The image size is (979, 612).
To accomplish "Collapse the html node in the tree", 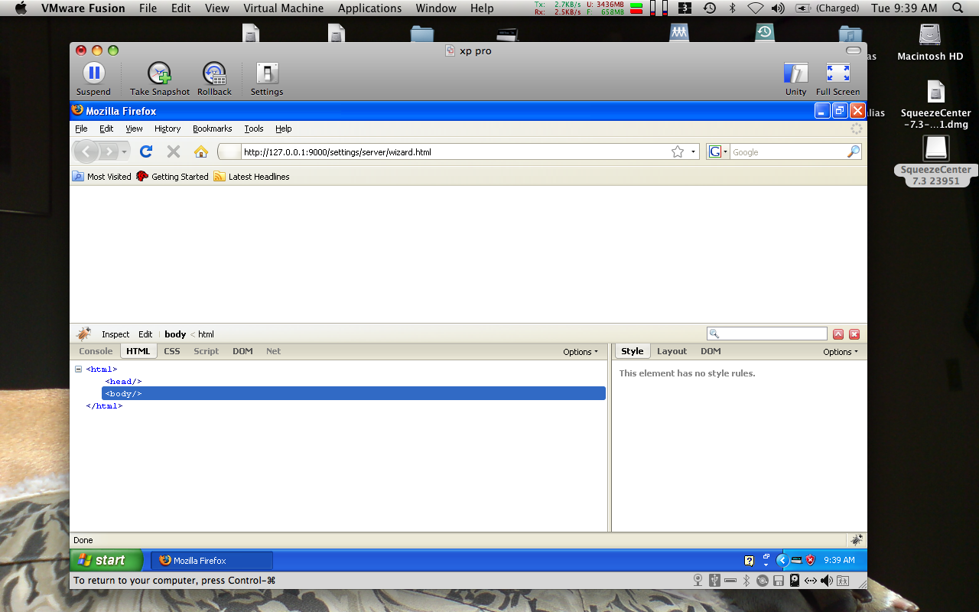I will (78, 369).
